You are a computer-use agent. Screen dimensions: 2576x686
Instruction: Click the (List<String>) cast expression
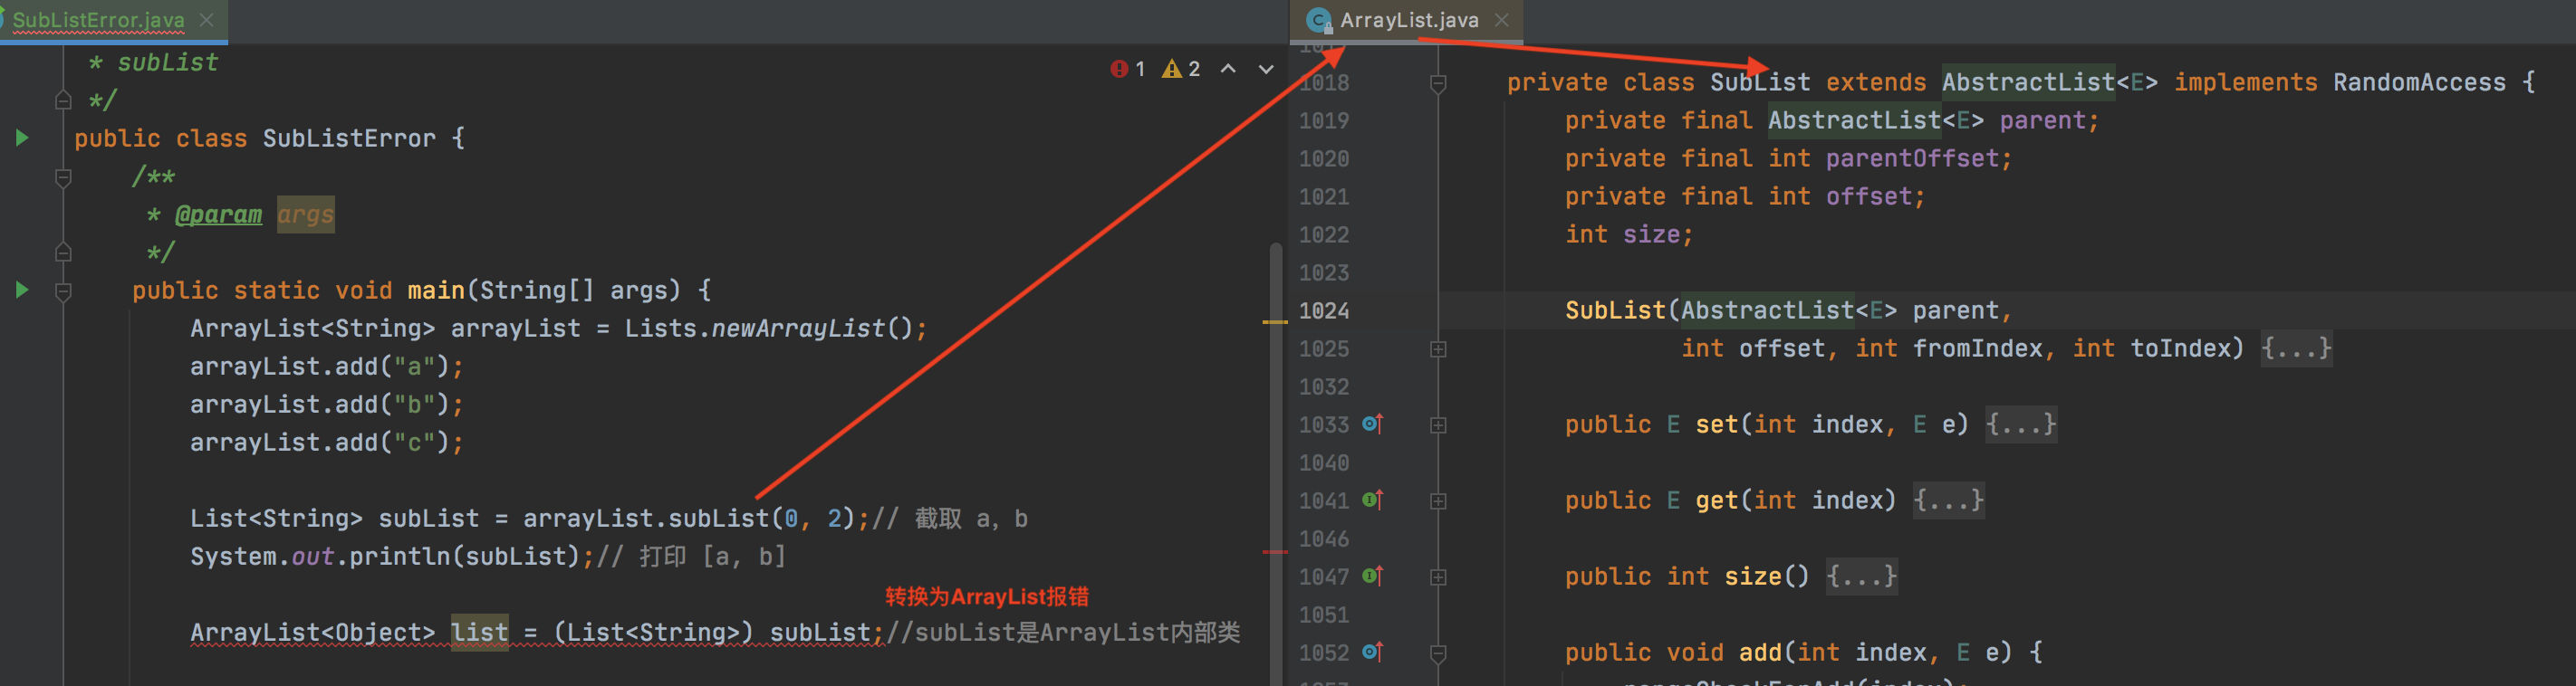[653, 632]
